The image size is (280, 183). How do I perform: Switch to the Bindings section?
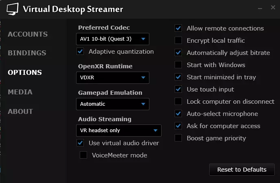pyautogui.click(x=27, y=53)
